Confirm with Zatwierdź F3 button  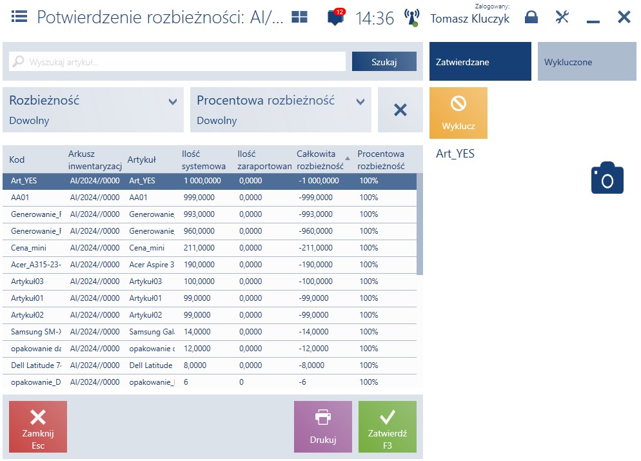click(387, 427)
